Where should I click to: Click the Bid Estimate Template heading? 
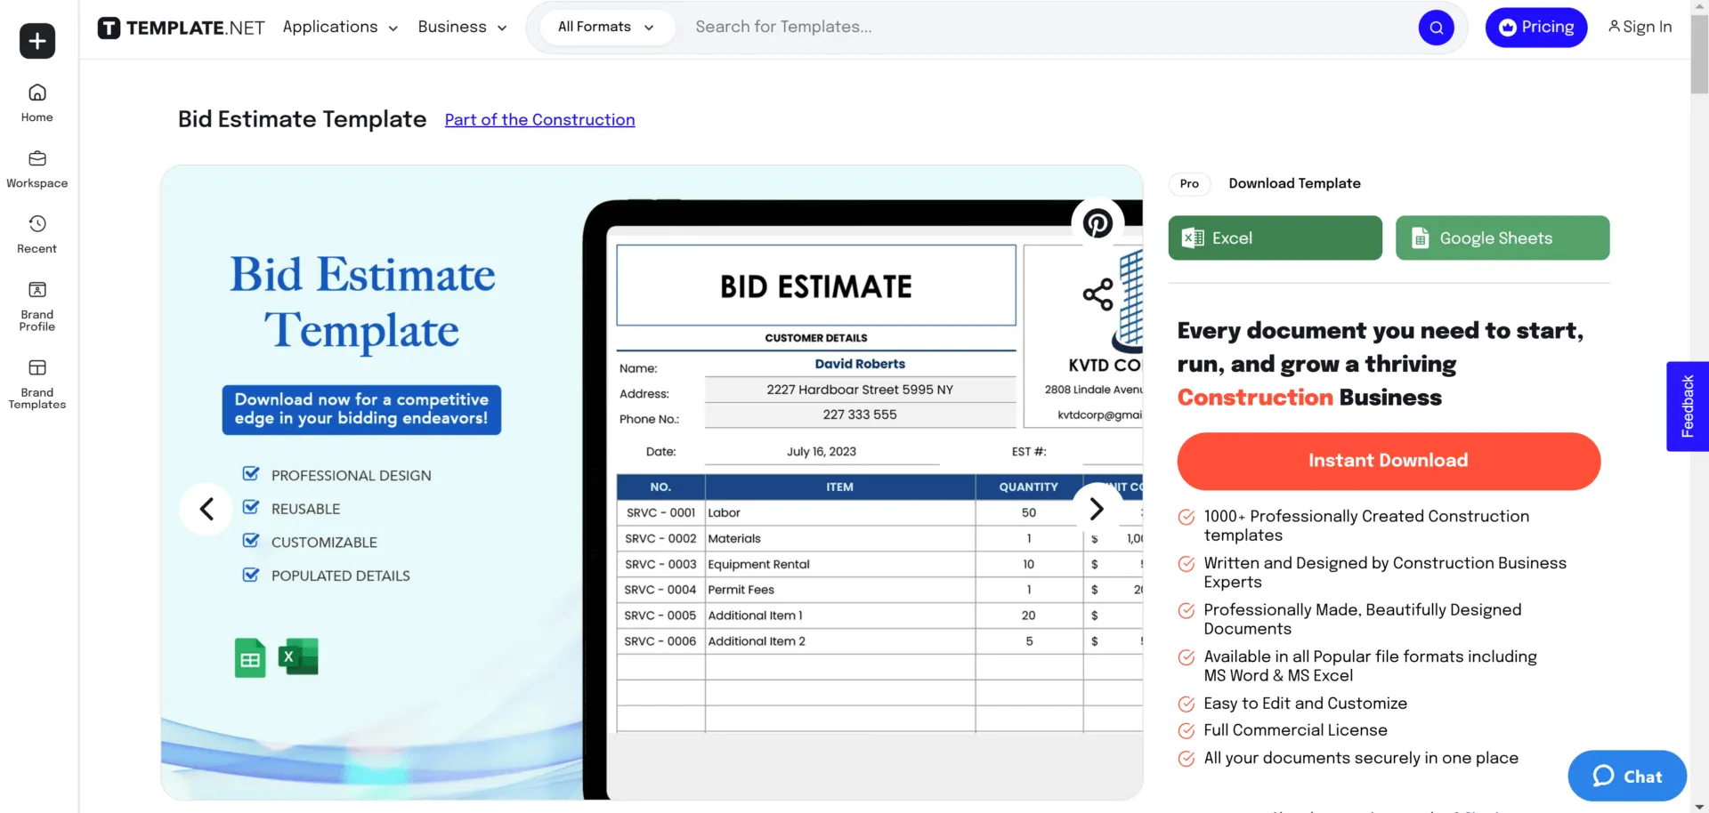tap(302, 119)
